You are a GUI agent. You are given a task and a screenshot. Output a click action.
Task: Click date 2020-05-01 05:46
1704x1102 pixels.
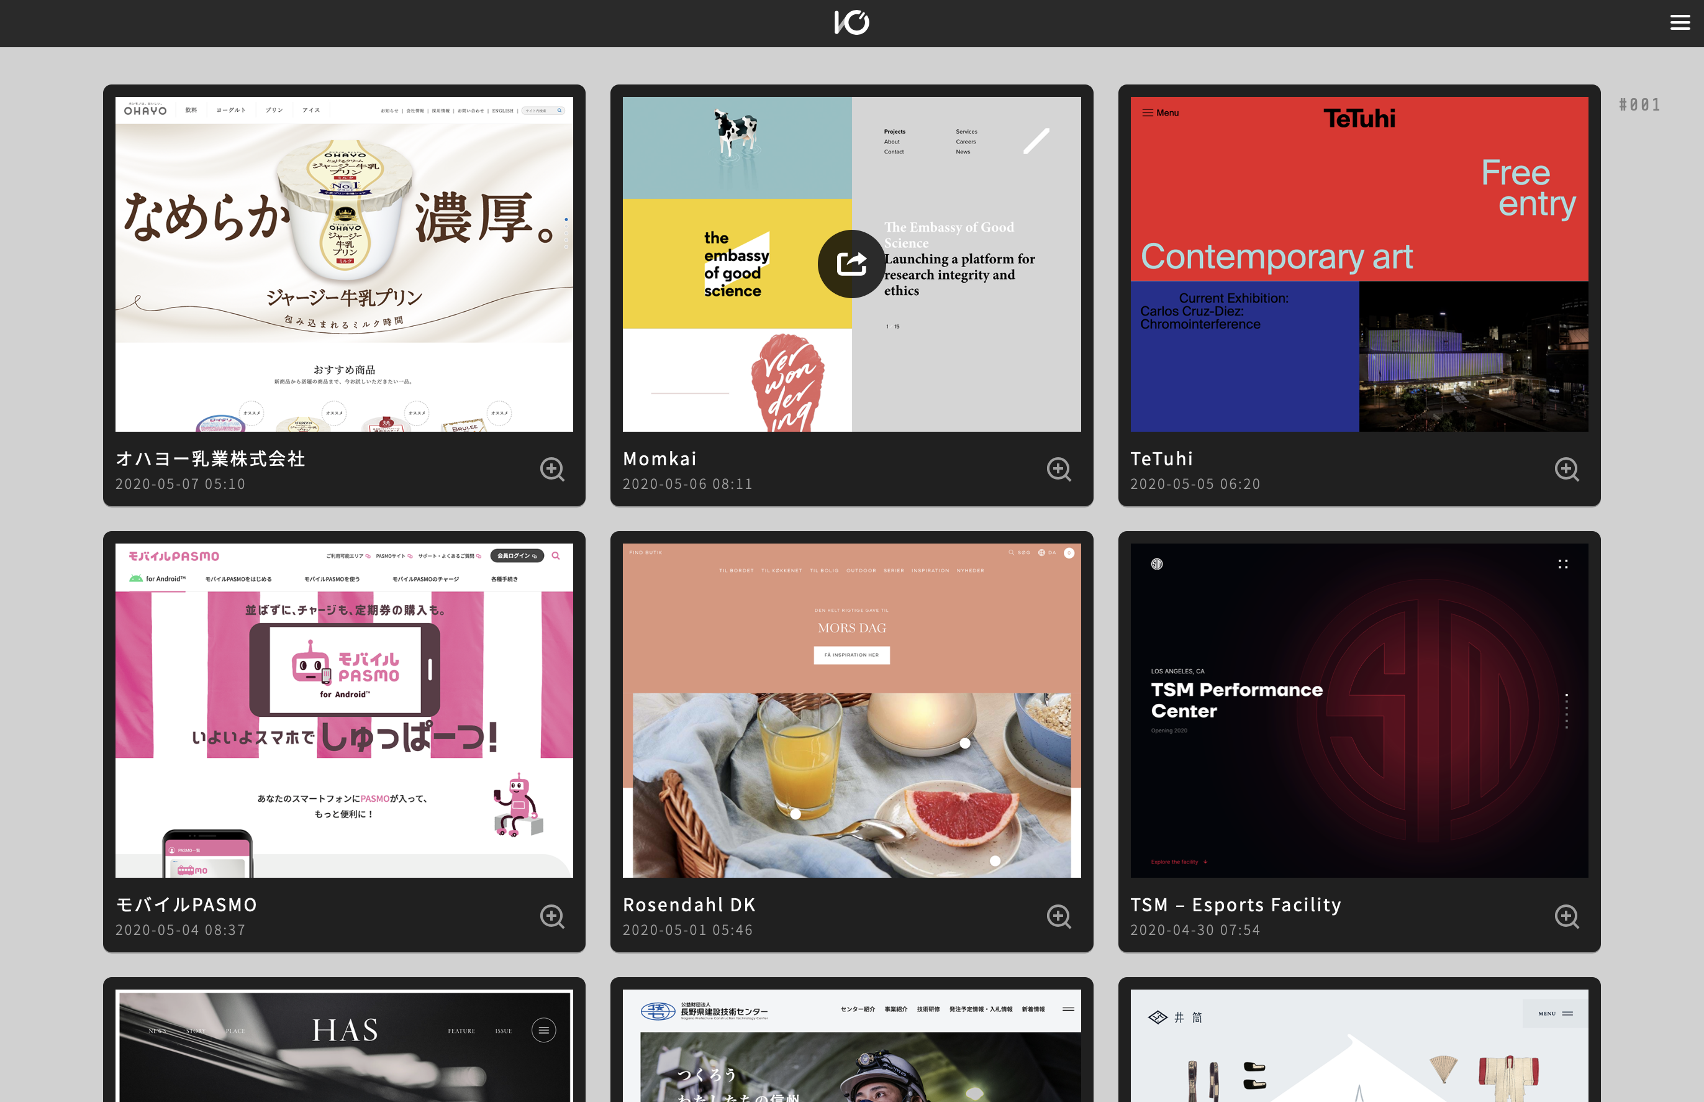click(687, 931)
